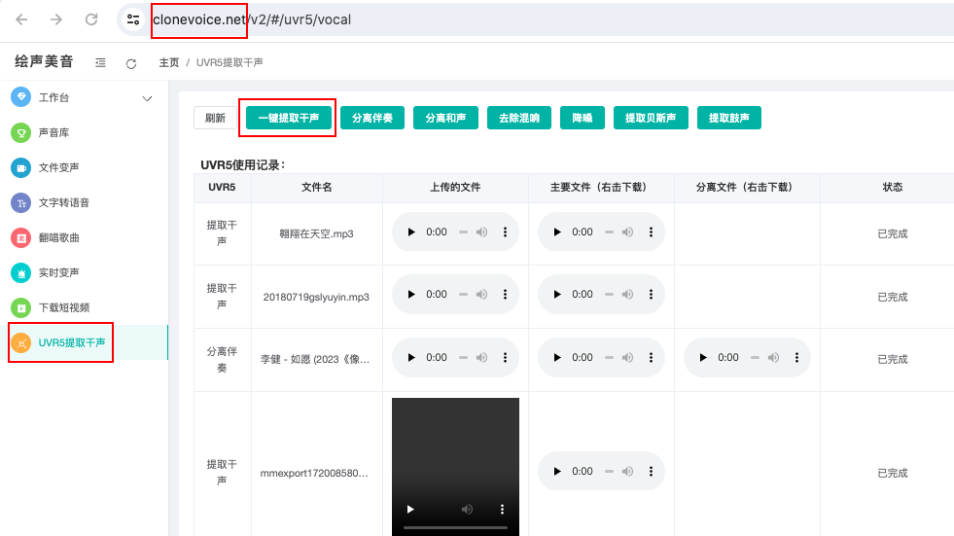Viewport: 954px width, 536px height.
Task: Open options for separated file in 李健 row
Action: click(x=797, y=358)
